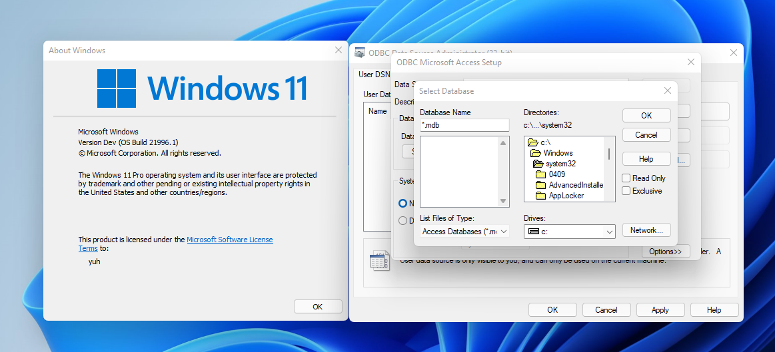
Task: Click OK in the About Windows dialog
Action: tap(318, 307)
